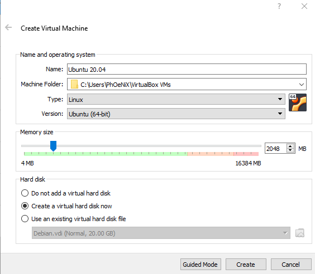Click the Name field containing Ubuntu 20.04
315x274 pixels.
point(187,69)
